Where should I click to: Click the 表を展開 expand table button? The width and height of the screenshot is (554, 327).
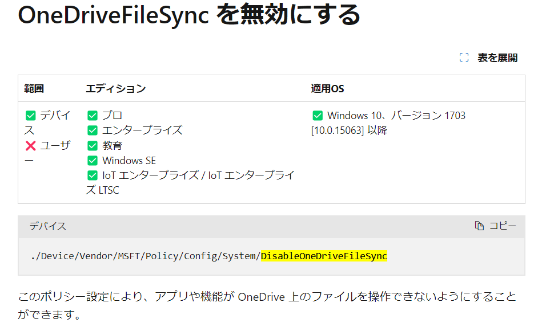[x=488, y=58]
